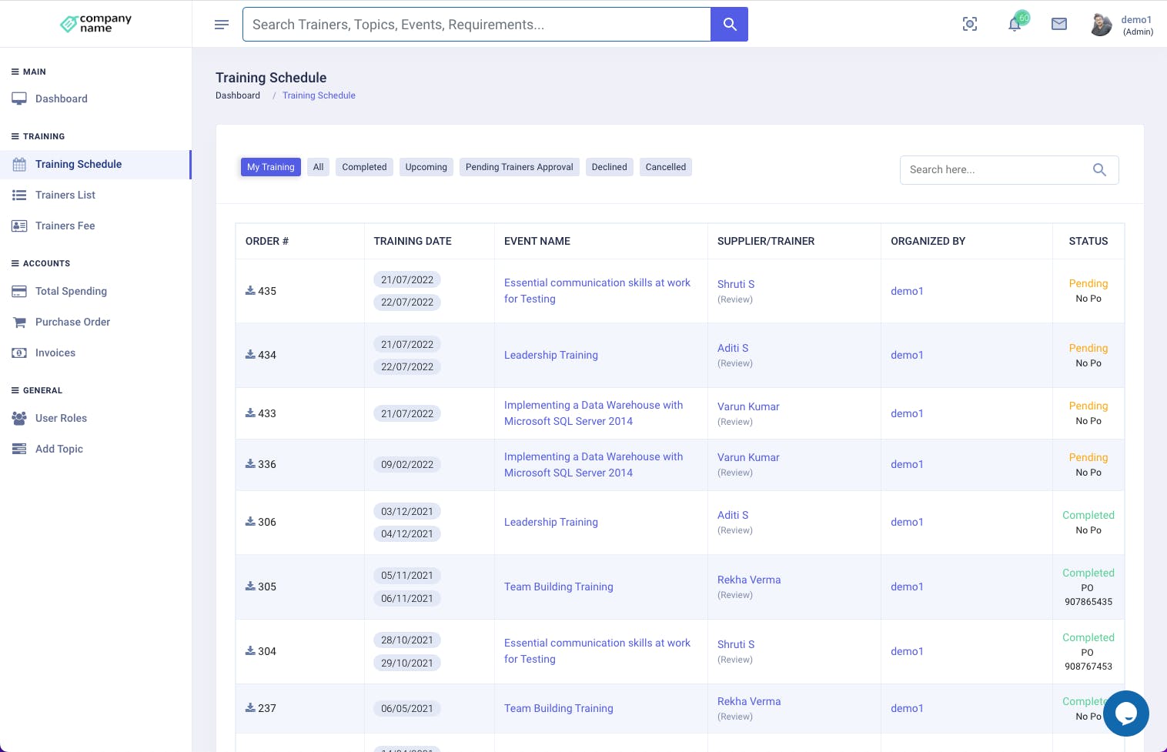Download order 237 via its icon
This screenshot has width=1167, height=752.
coord(250,707)
